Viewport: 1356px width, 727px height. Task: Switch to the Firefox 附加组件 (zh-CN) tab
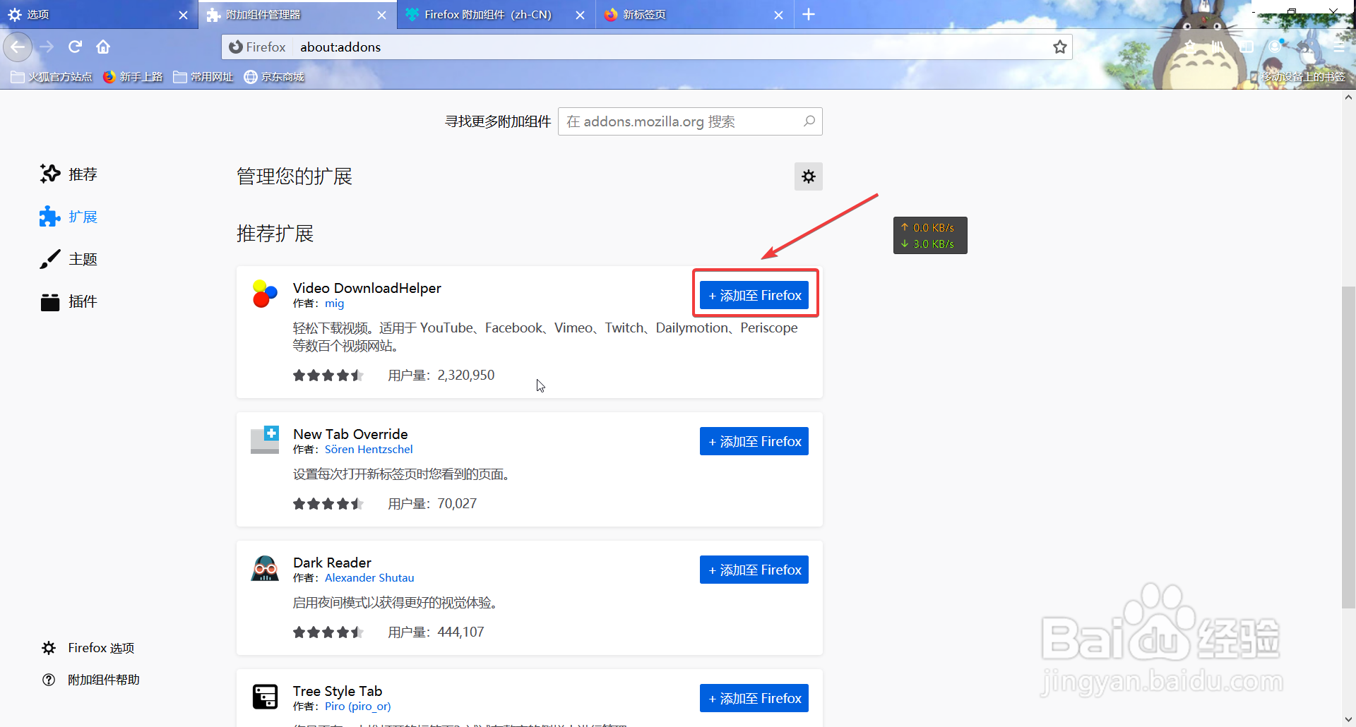[487, 14]
